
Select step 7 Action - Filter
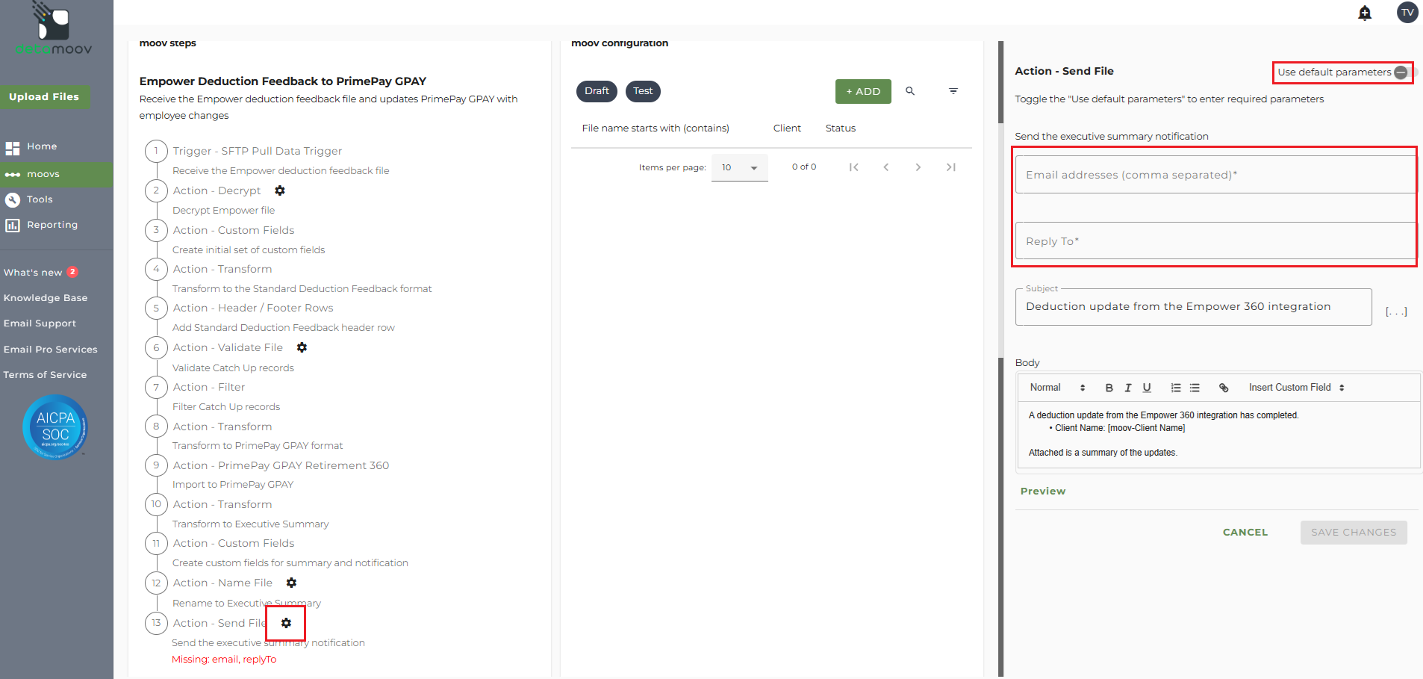coord(209,387)
